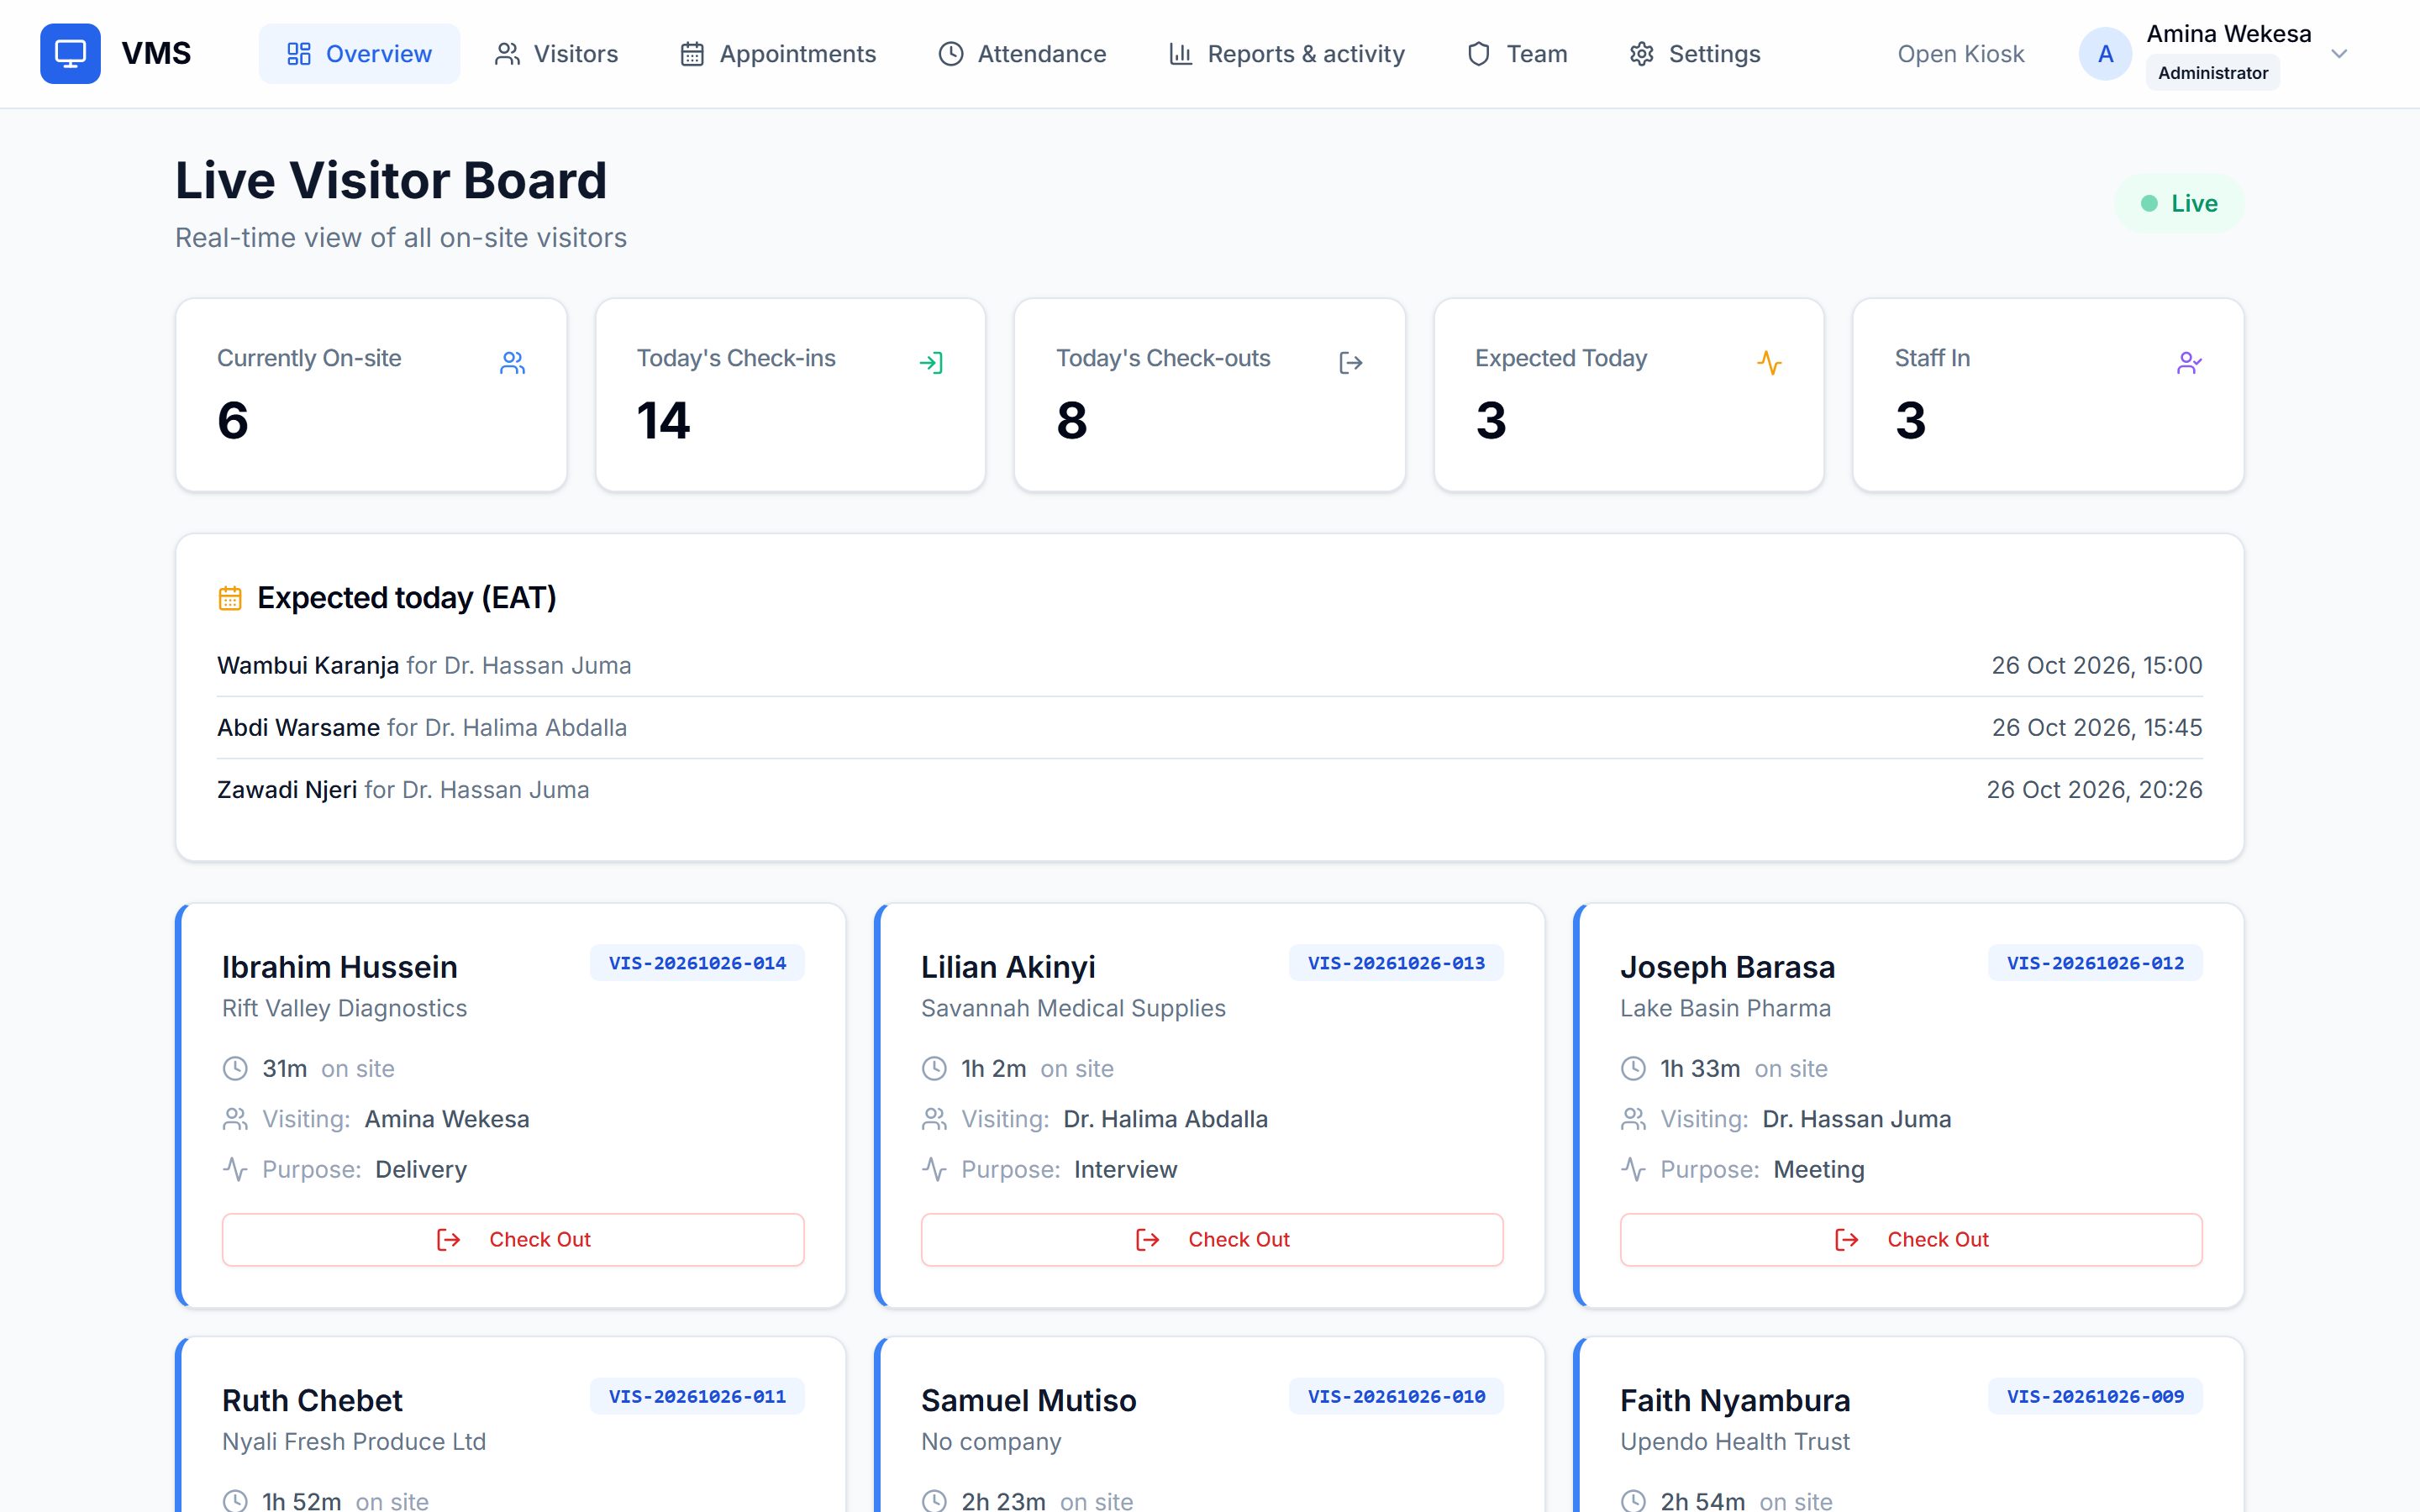Select the Zawadi Njeri expected visitor row
2420x1512 pixels.
1209,790
